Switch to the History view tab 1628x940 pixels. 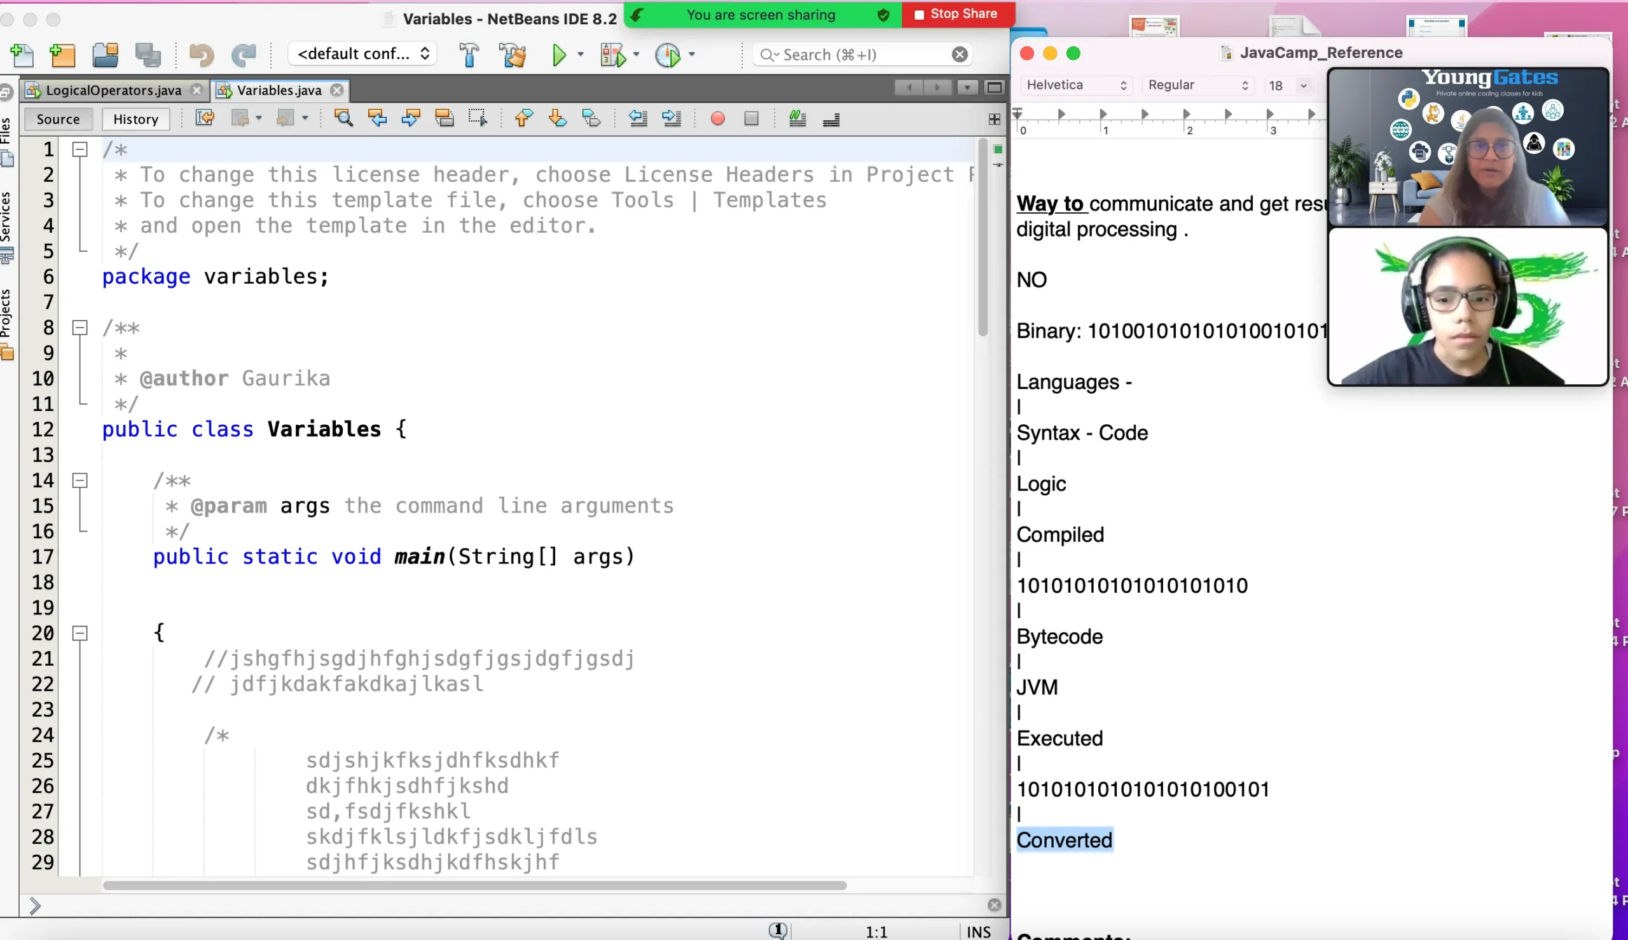[x=135, y=120]
